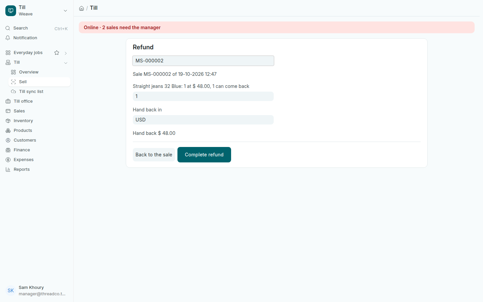Click the return quantity field showing 1
The height and width of the screenshot is (302, 483).
pyautogui.click(x=203, y=96)
